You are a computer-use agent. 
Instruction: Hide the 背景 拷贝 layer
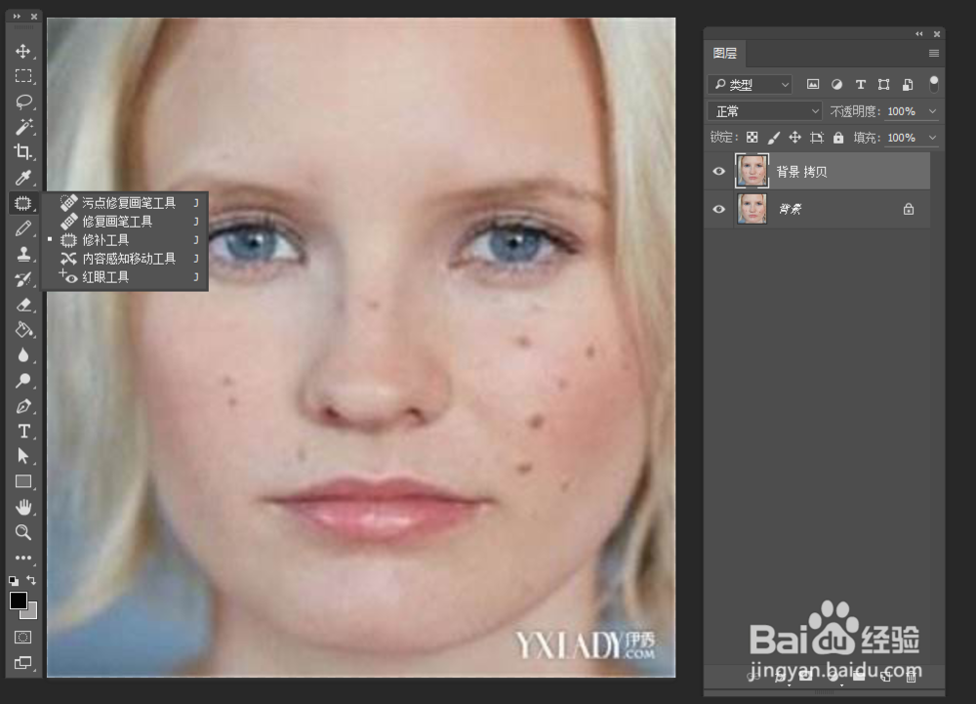(x=719, y=171)
